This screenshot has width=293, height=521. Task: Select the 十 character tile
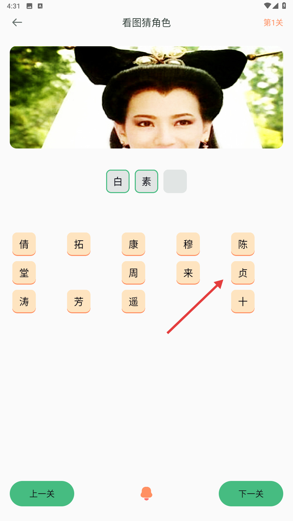(243, 302)
